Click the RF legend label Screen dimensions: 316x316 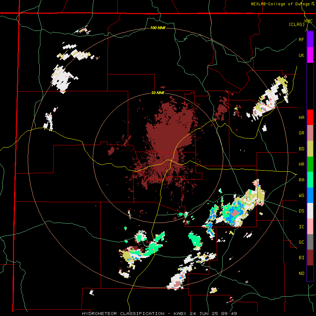(x=301, y=39)
